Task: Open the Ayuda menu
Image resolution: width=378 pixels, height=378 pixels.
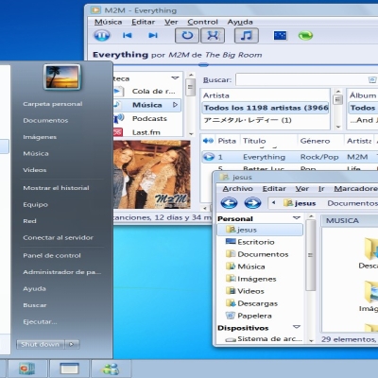Action: click(240, 22)
